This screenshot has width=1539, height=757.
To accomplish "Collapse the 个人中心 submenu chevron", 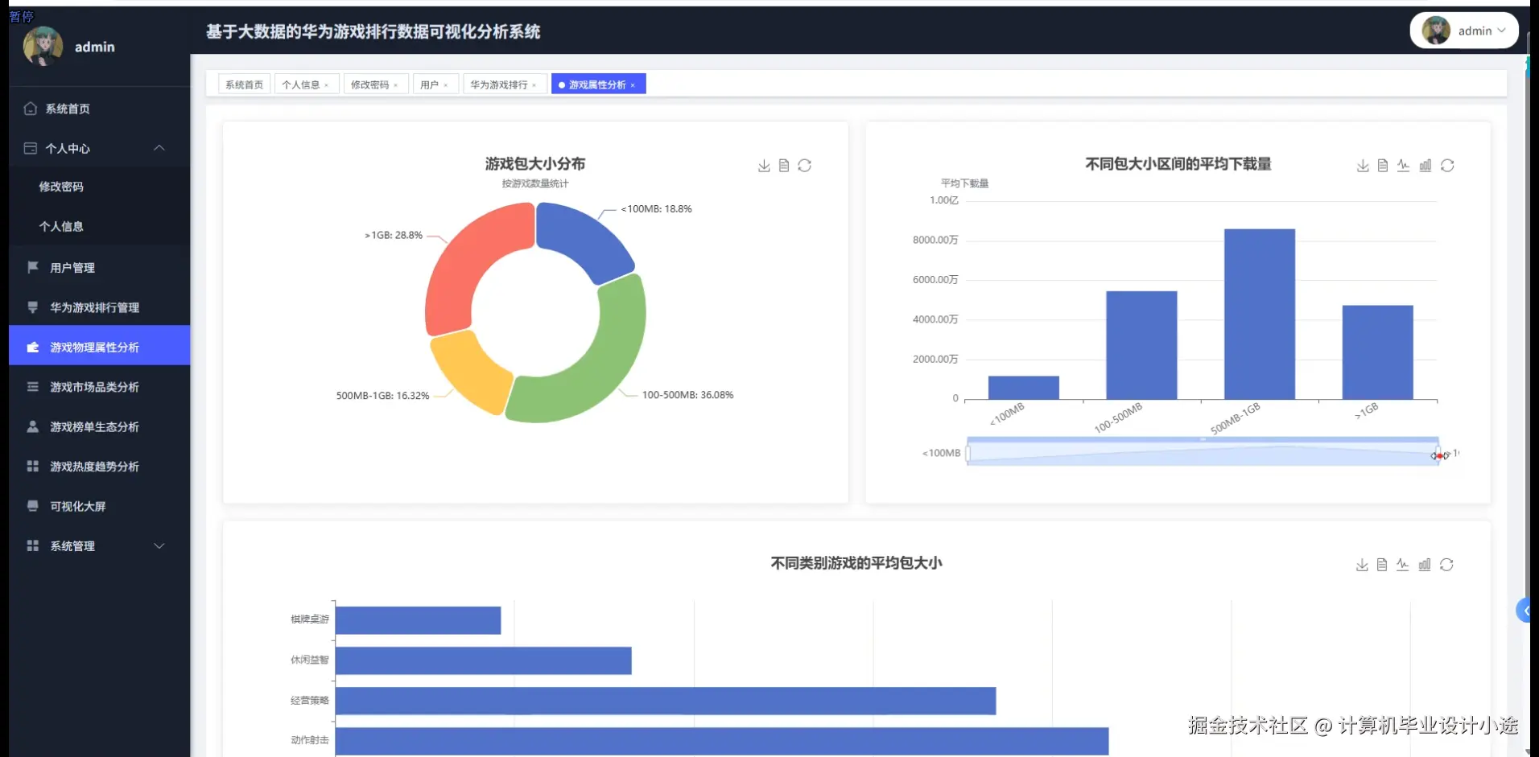I will click(x=159, y=148).
